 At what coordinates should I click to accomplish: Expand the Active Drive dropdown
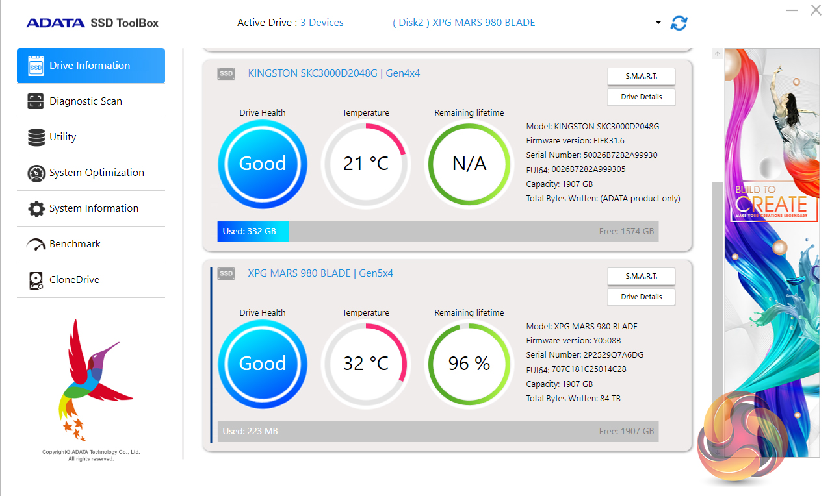[x=526, y=23]
